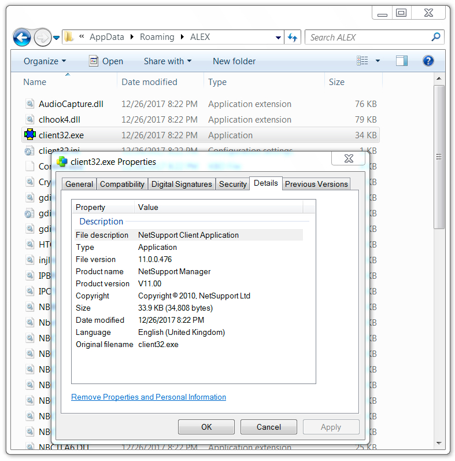Open the Previous Versions tab
The image size is (455, 461).
316,184
